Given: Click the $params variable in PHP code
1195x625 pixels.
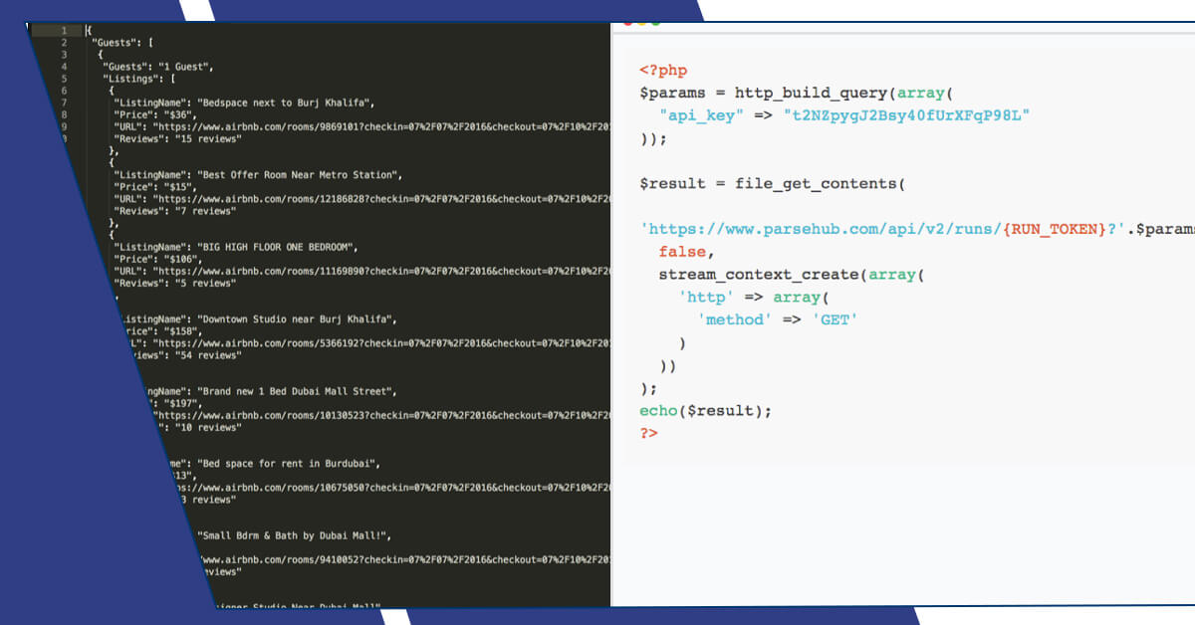Looking at the screenshot, I should pos(673,93).
